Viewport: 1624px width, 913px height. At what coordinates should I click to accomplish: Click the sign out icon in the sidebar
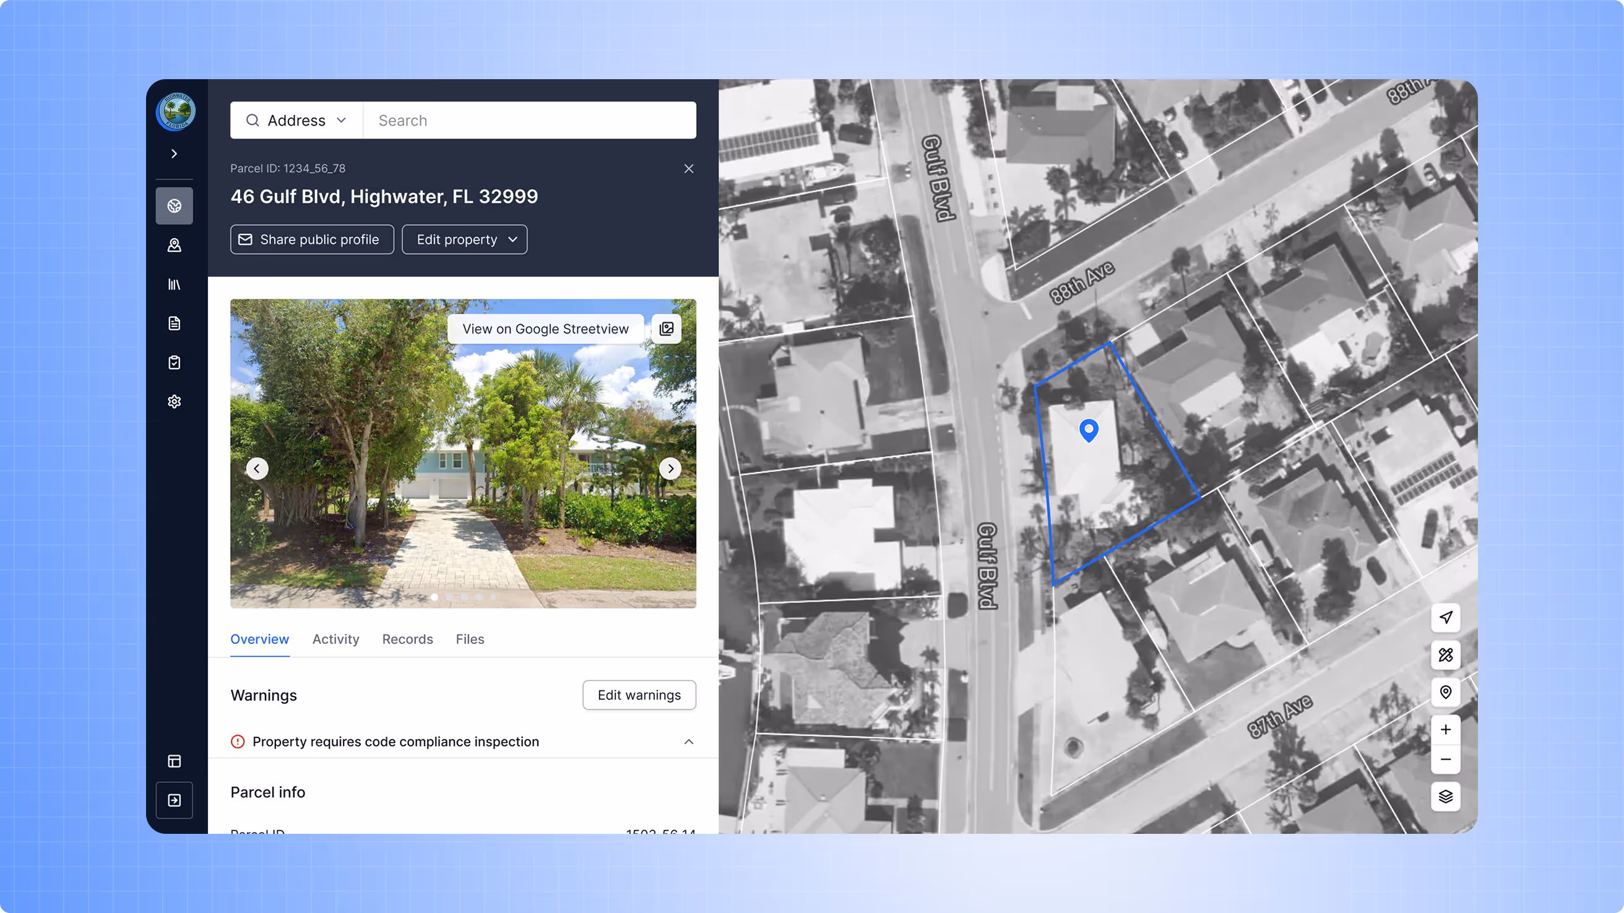(x=175, y=800)
